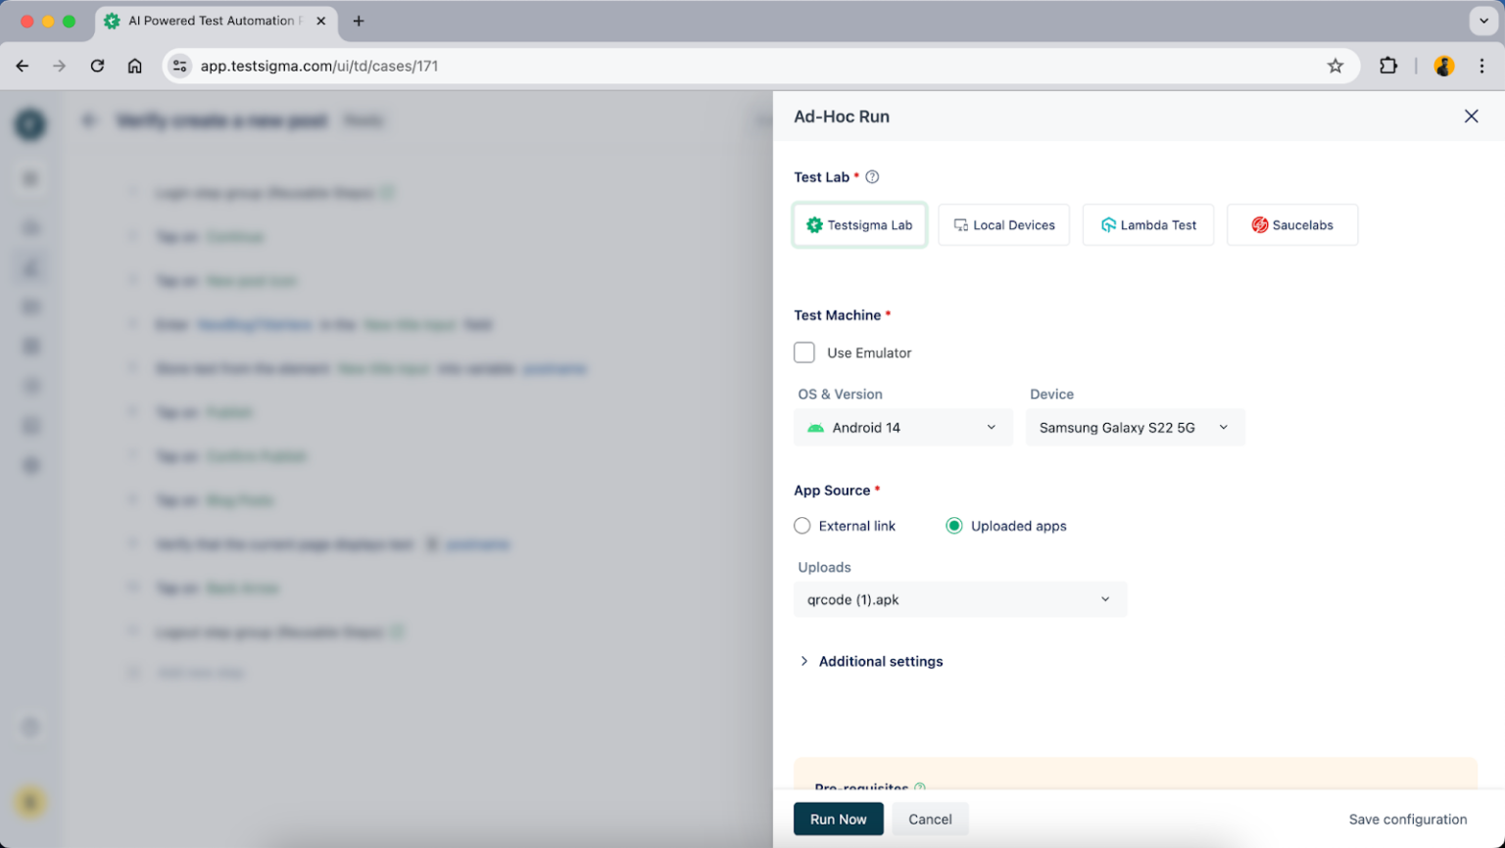1505x848 pixels.
Task: Click the Testsigma extension icon in the tab
Action: coord(111,20)
